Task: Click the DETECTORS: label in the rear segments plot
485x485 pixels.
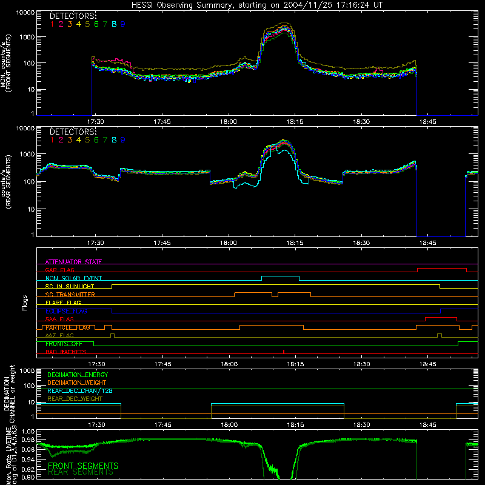Action: click(x=73, y=132)
